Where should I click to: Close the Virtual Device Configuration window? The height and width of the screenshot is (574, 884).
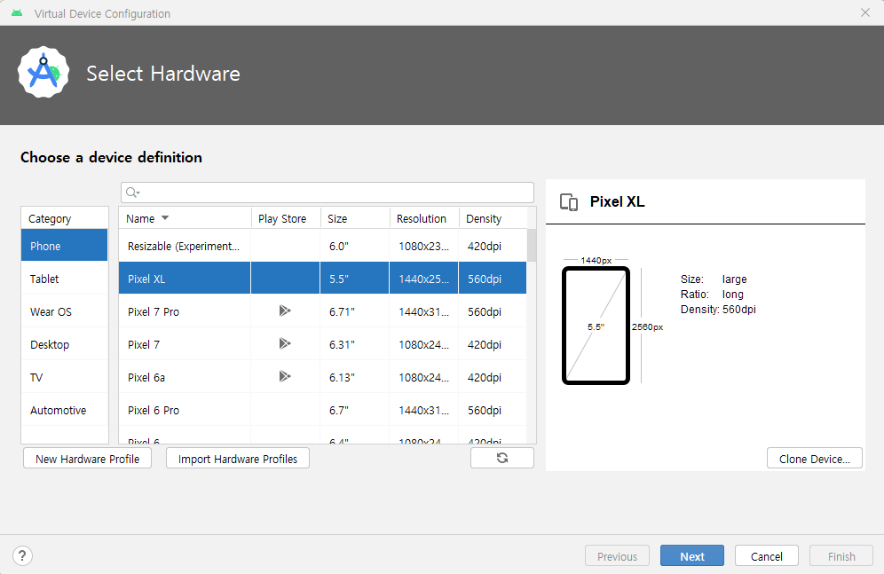864,12
